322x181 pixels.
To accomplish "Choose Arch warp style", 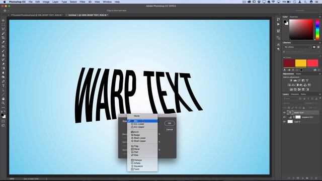I will 142,132.
